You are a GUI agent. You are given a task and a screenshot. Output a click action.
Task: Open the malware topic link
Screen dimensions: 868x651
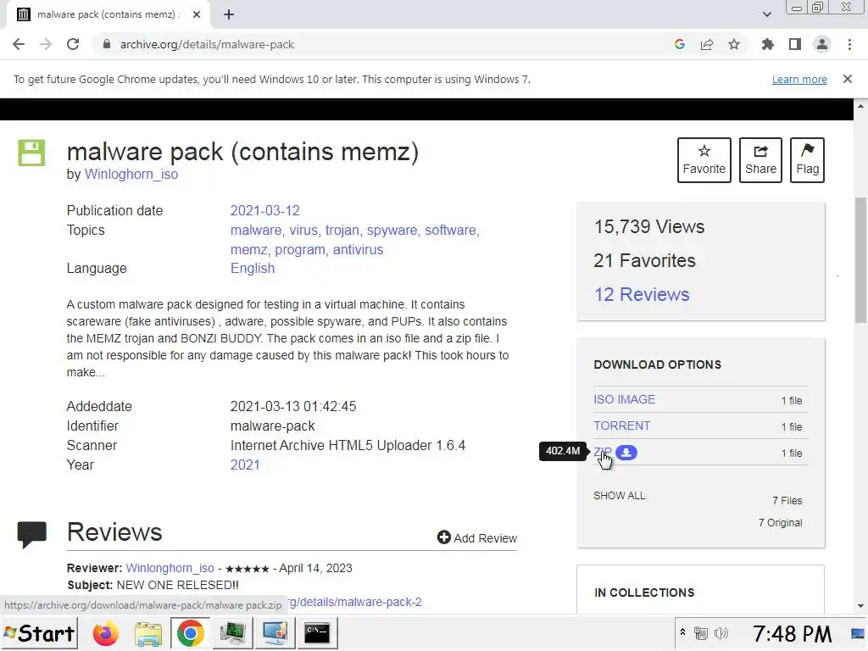pos(256,230)
